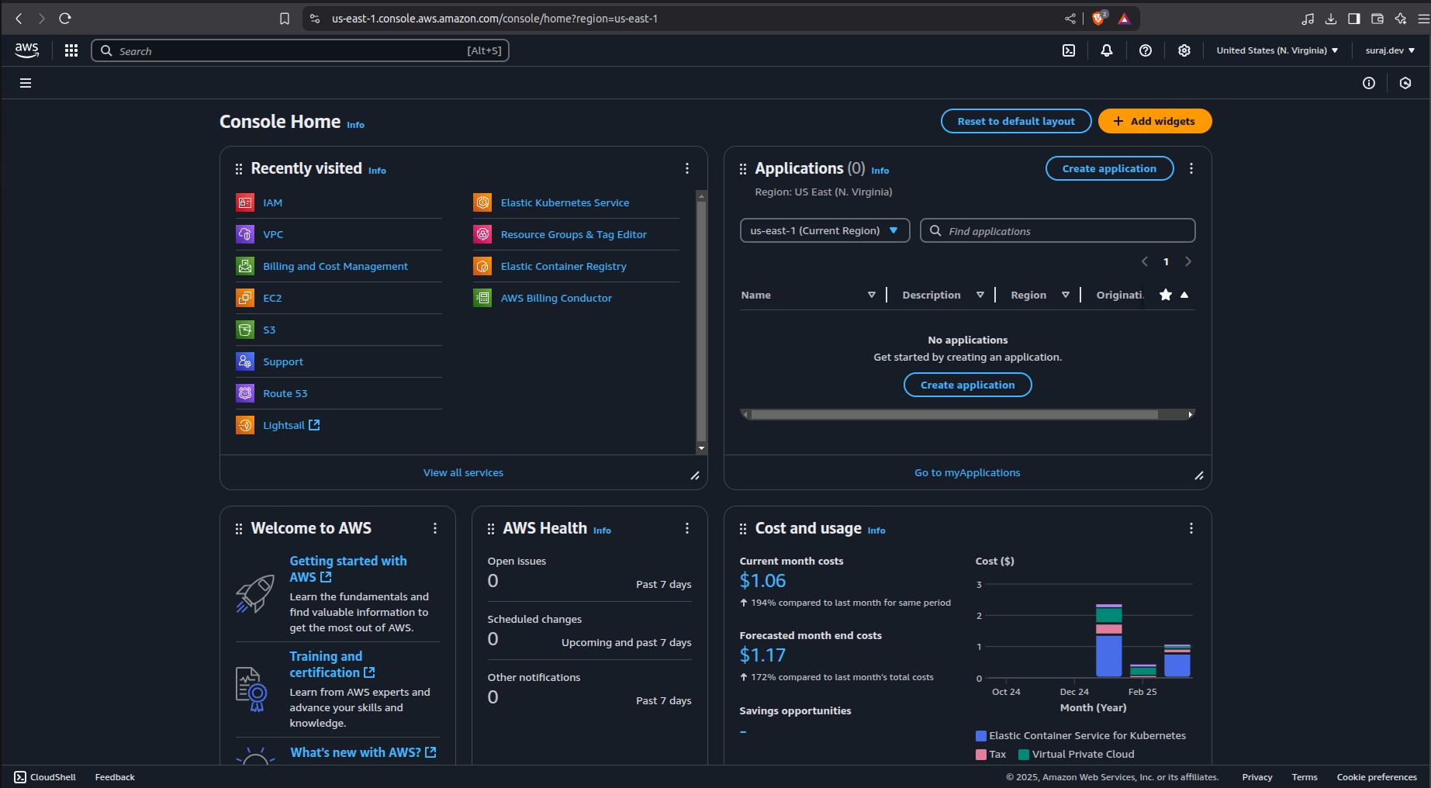The height and width of the screenshot is (788, 1431).
Task: Click the Support service icon
Action: pos(245,361)
